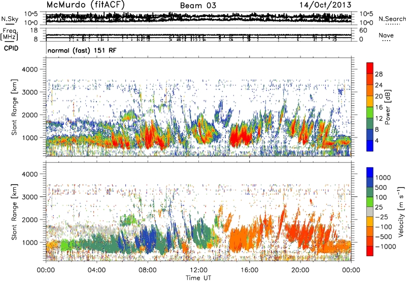This screenshot has height=281, width=406.
Task: Click the '-1000' velocity scale value
Action: [x=385, y=247]
